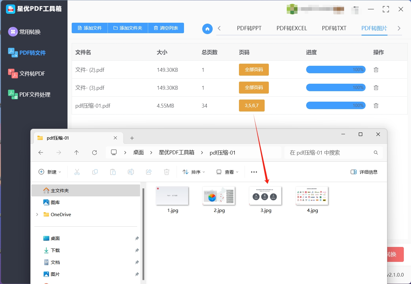411x284 pixels.
Task: Click progress bar for 文件- (2).pdf
Action: pos(336,70)
